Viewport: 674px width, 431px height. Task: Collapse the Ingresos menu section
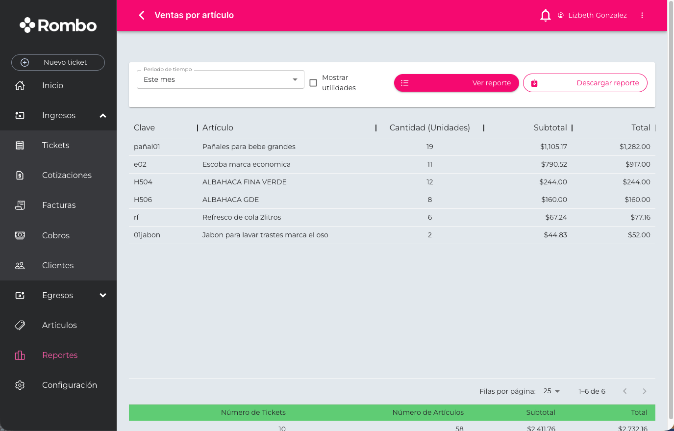(x=103, y=116)
